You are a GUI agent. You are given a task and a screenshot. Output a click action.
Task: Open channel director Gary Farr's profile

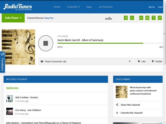49,18
